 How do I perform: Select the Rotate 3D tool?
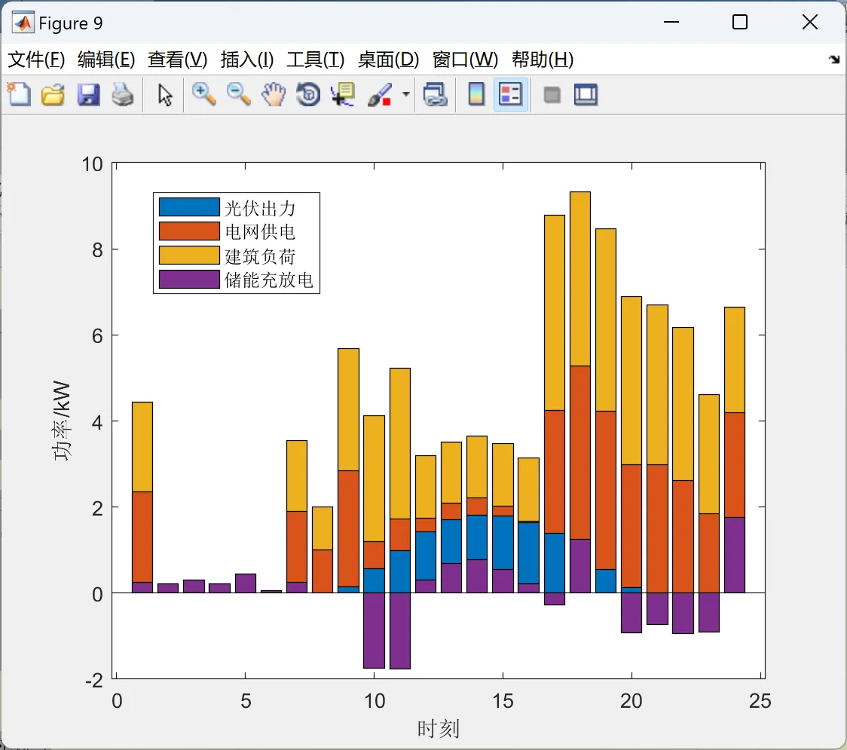coord(308,94)
